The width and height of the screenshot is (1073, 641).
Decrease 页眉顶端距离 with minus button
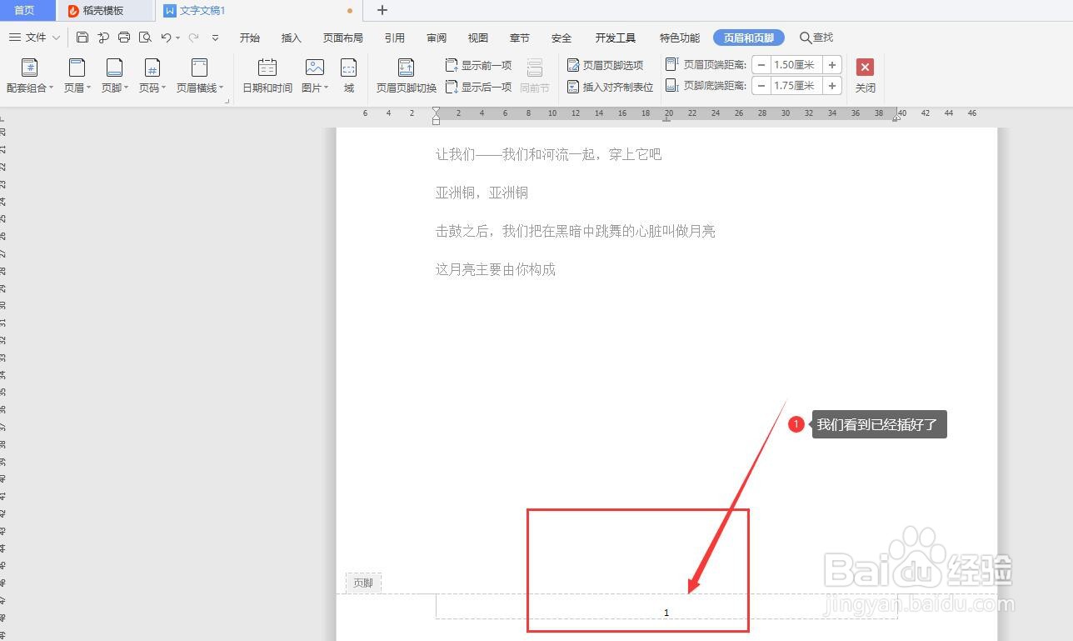click(761, 65)
